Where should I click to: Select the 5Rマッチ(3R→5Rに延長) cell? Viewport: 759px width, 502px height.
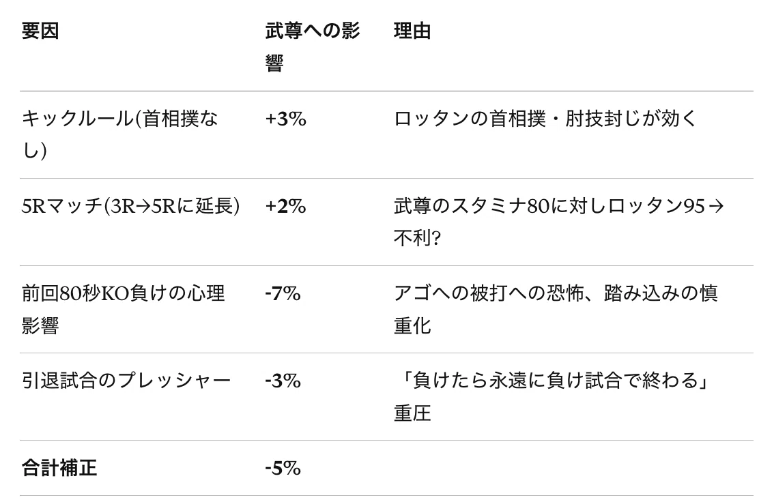pyautogui.click(x=130, y=207)
